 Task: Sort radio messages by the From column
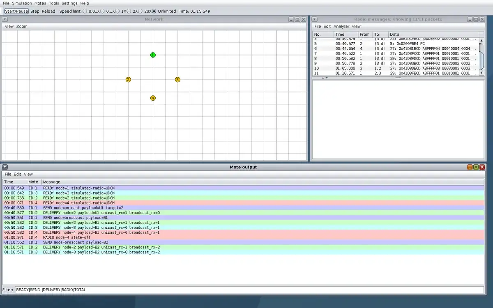click(x=365, y=34)
